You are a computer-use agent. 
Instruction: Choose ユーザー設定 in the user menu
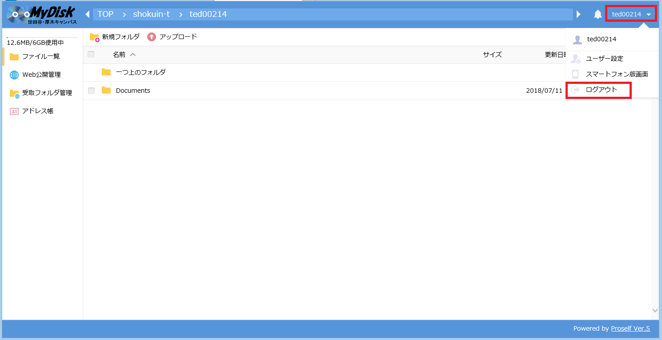(x=604, y=59)
